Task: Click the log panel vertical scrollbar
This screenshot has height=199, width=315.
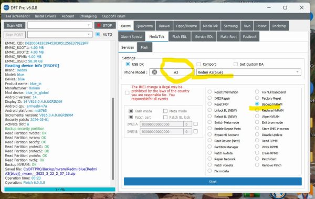Action: (113, 139)
